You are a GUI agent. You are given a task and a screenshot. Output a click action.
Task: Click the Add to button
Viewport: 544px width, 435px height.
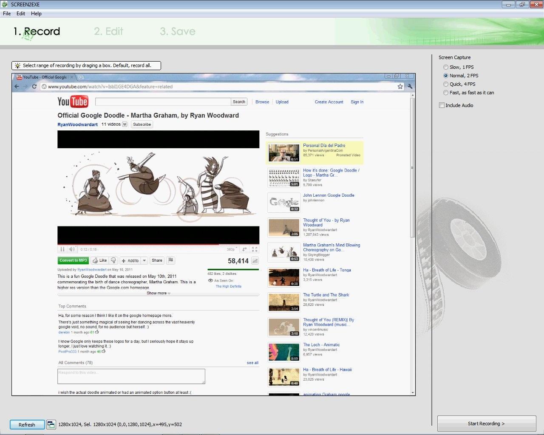(130, 260)
